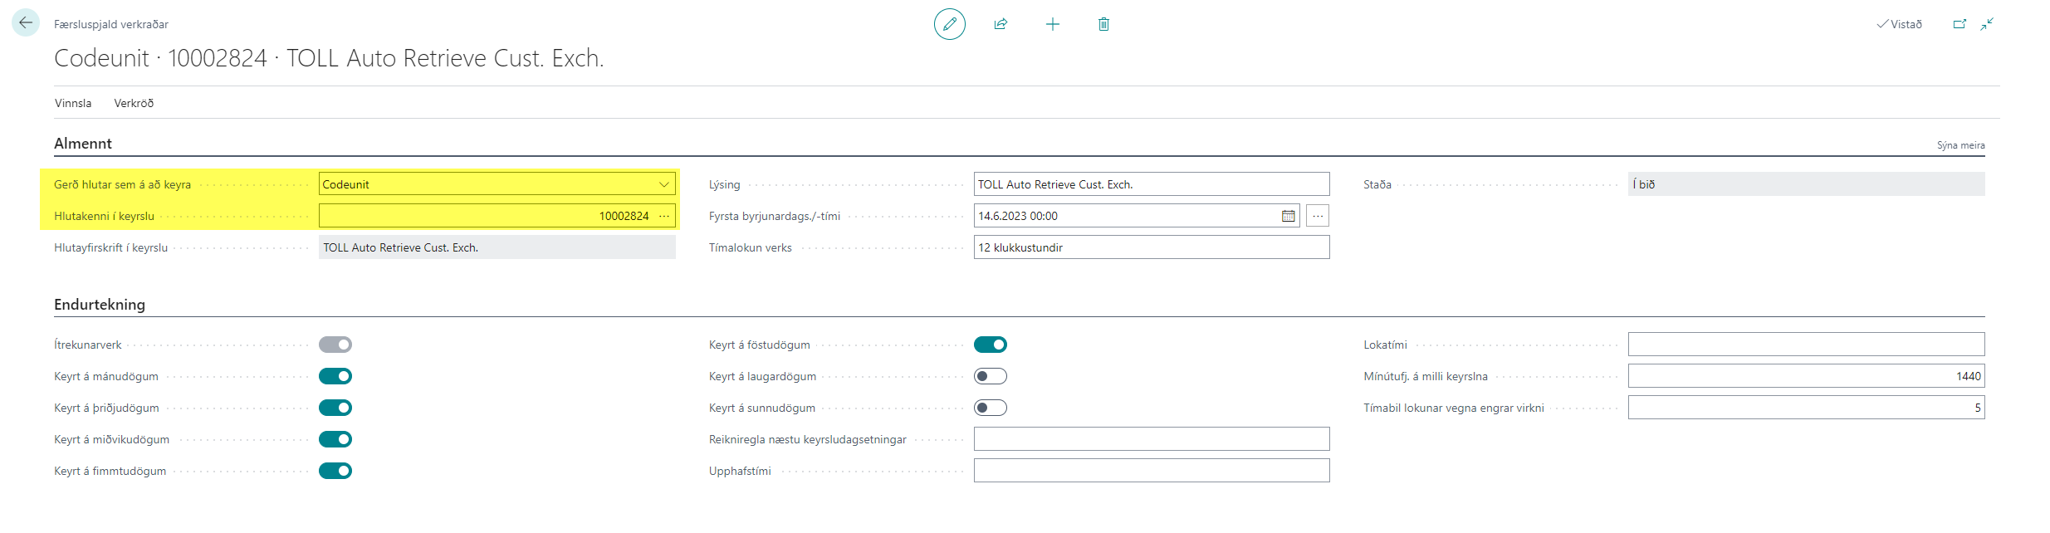
Task: Expand the Gerð hlutar sem á að keyra dropdown
Action: click(x=664, y=184)
